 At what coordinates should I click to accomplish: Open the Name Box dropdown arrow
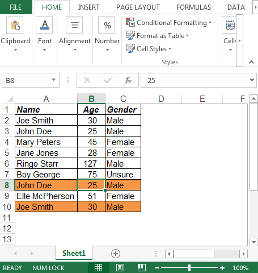pos(54,80)
